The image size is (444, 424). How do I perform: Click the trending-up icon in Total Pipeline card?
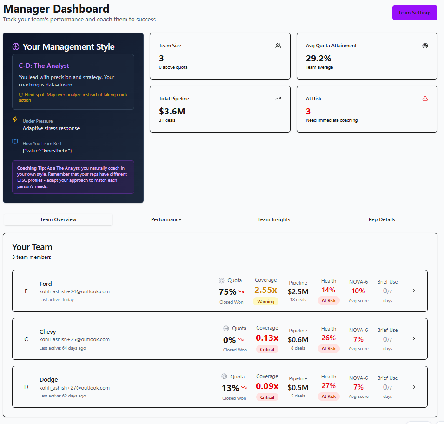(x=278, y=99)
